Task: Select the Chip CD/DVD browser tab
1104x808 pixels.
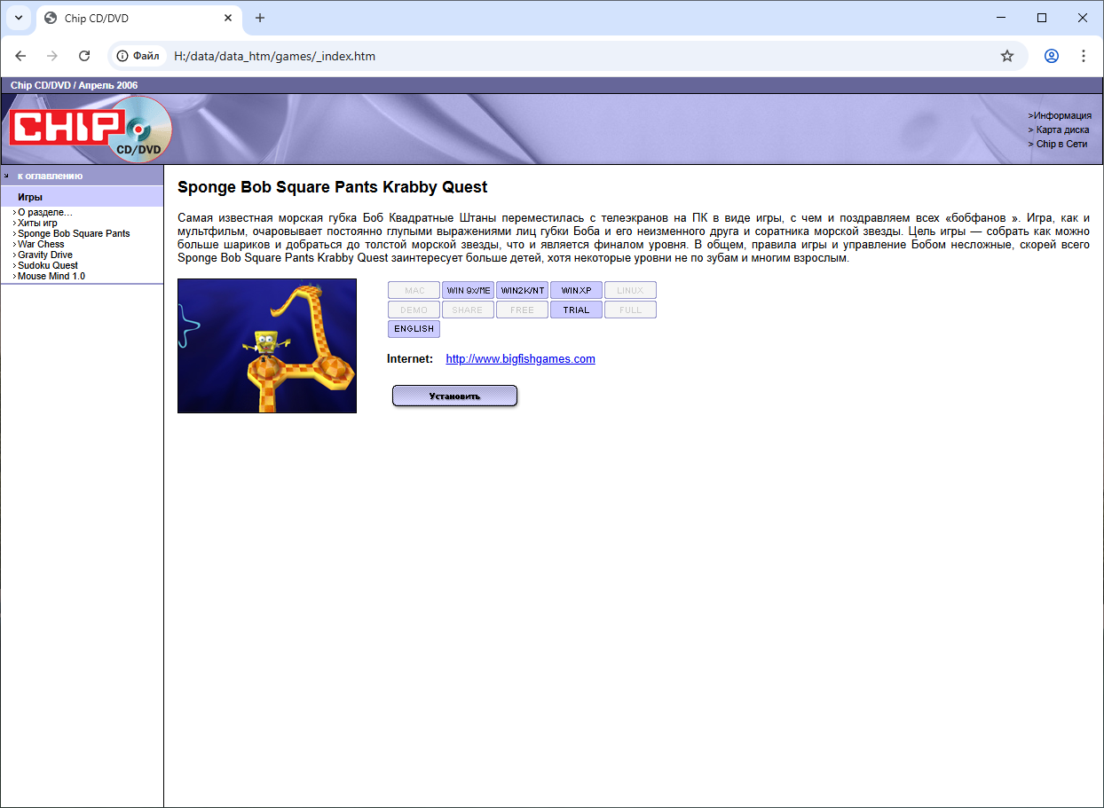Action: pyautogui.click(x=140, y=18)
